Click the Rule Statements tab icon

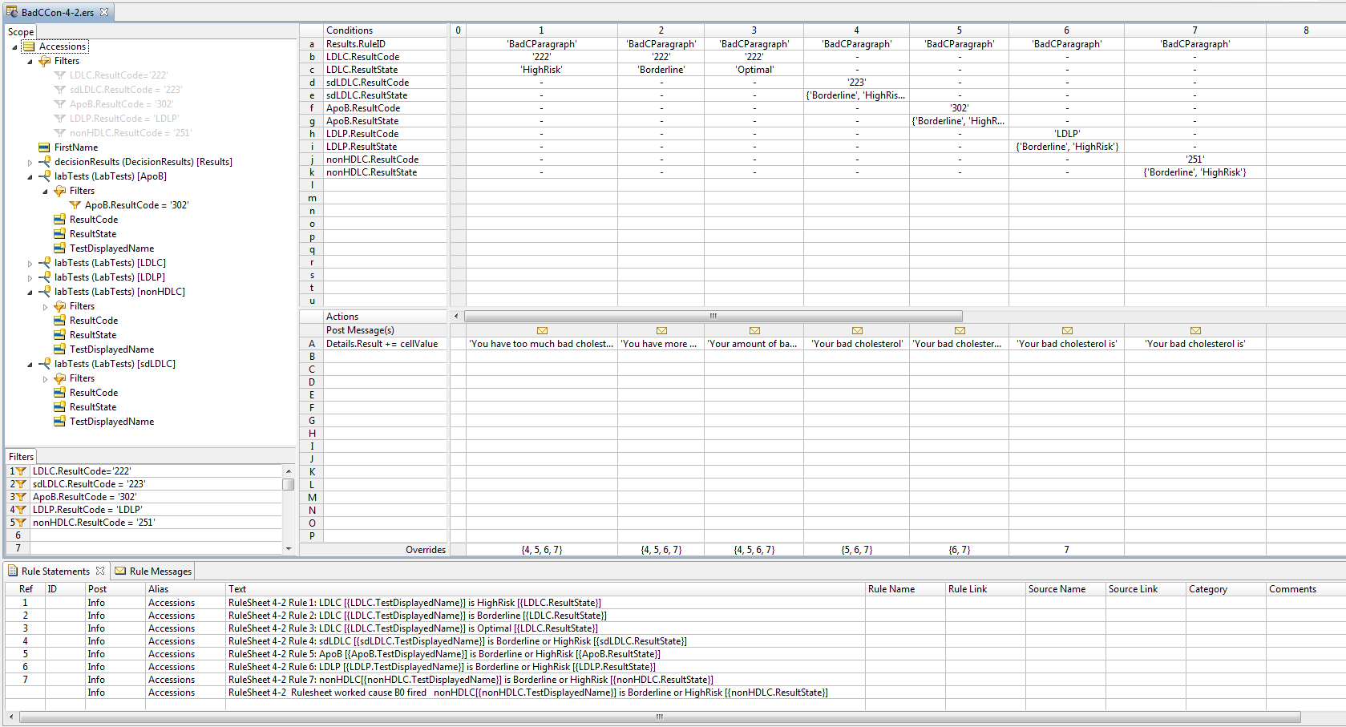(x=13, y=571)
